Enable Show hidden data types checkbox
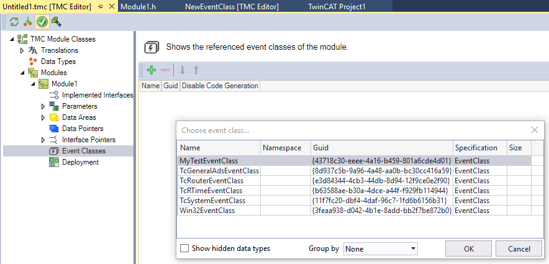Screen dimensions: 549x264 [x=184, y=248]
